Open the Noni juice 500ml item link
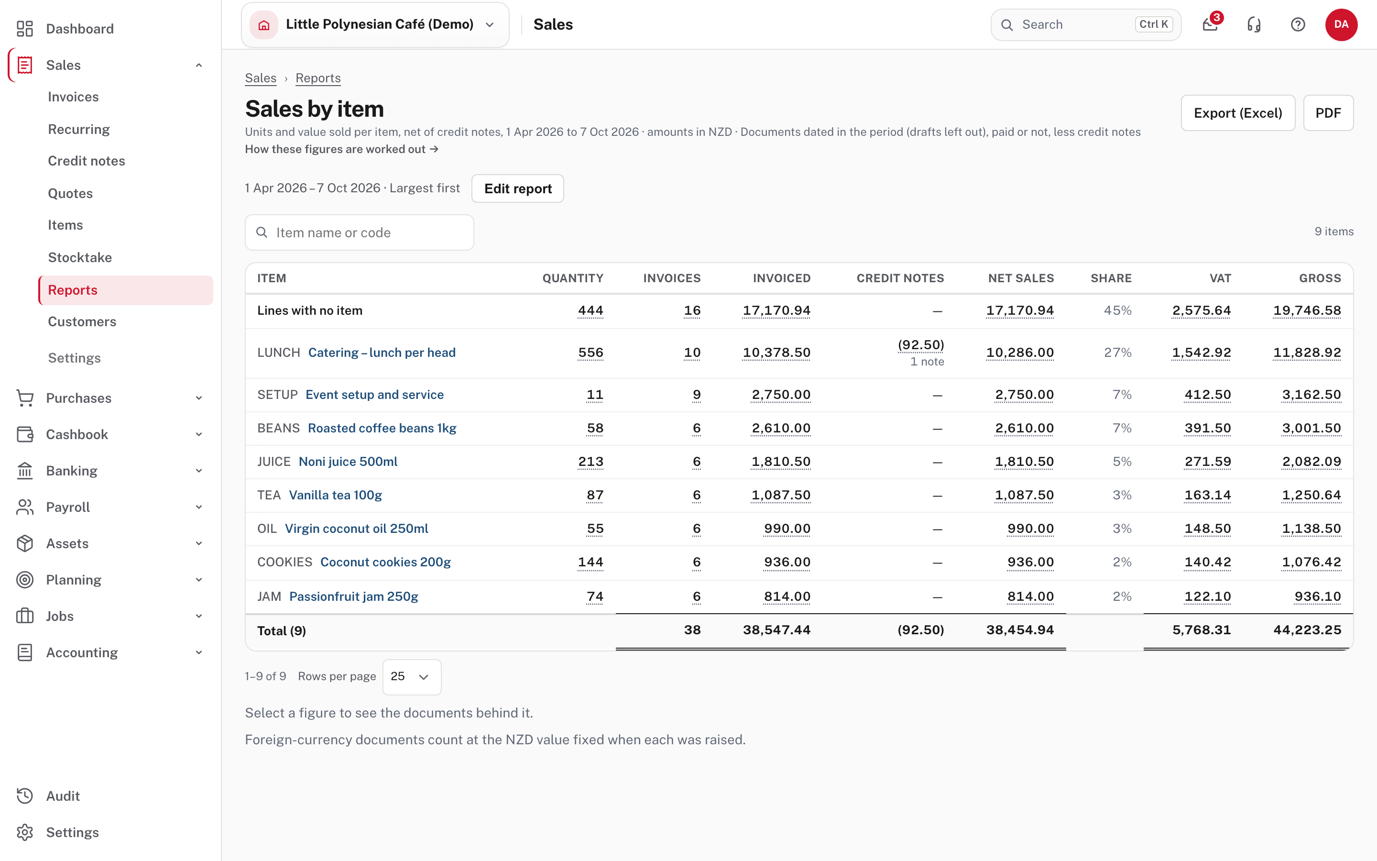The width and height of the screenshot is (1377, 861). 348,462
